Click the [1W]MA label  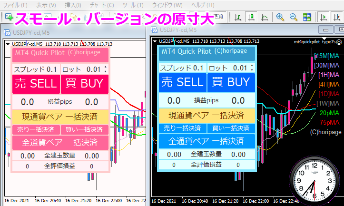pyautogui.click(x=328, y=103)
